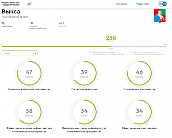Open the Методика menu item
Image resolution: width=172 pixels, height=138 pixels.
(121, 4)
